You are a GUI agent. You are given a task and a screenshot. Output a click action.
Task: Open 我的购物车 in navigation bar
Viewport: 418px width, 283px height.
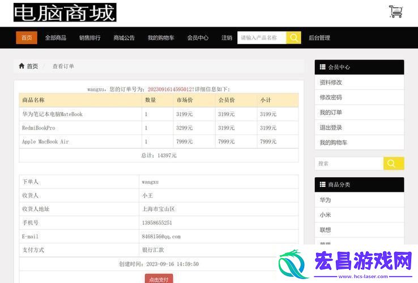161,37
